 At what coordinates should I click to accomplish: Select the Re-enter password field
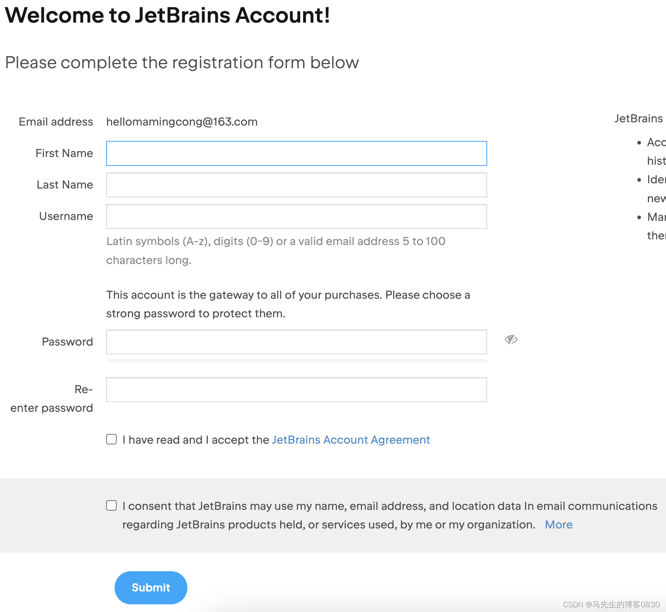click(297, 390)
